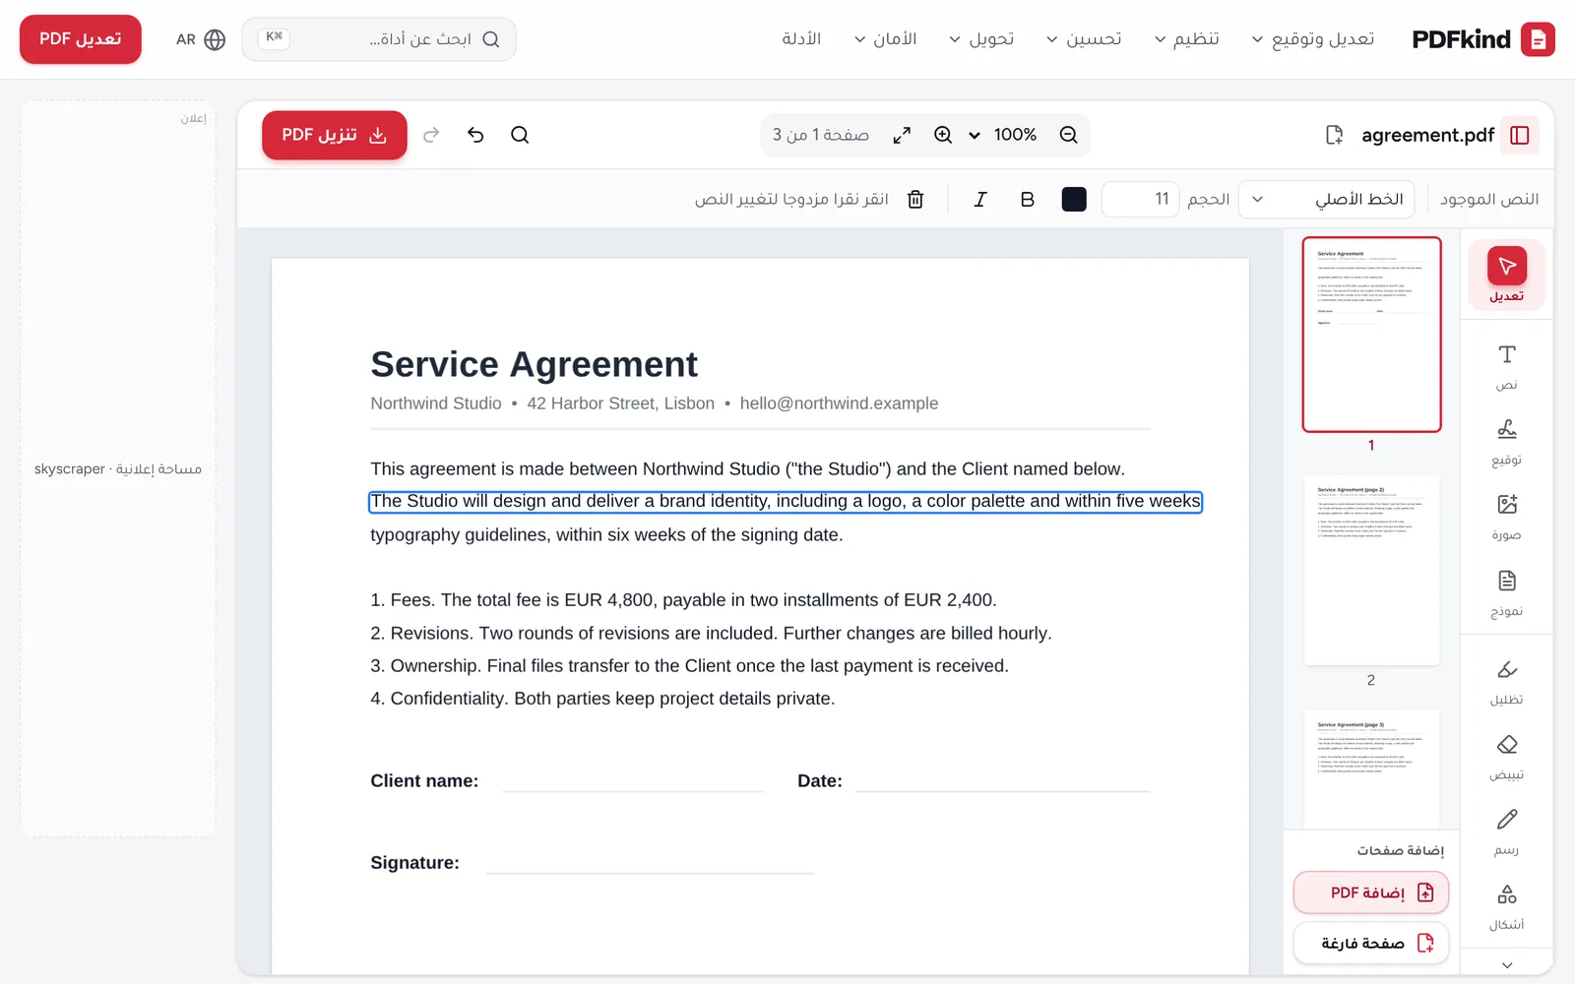The height and width of the screenshot is (984, 1575).
Task: Open the الخط الأصلي font dropdown
Action: pos(1326,199)
